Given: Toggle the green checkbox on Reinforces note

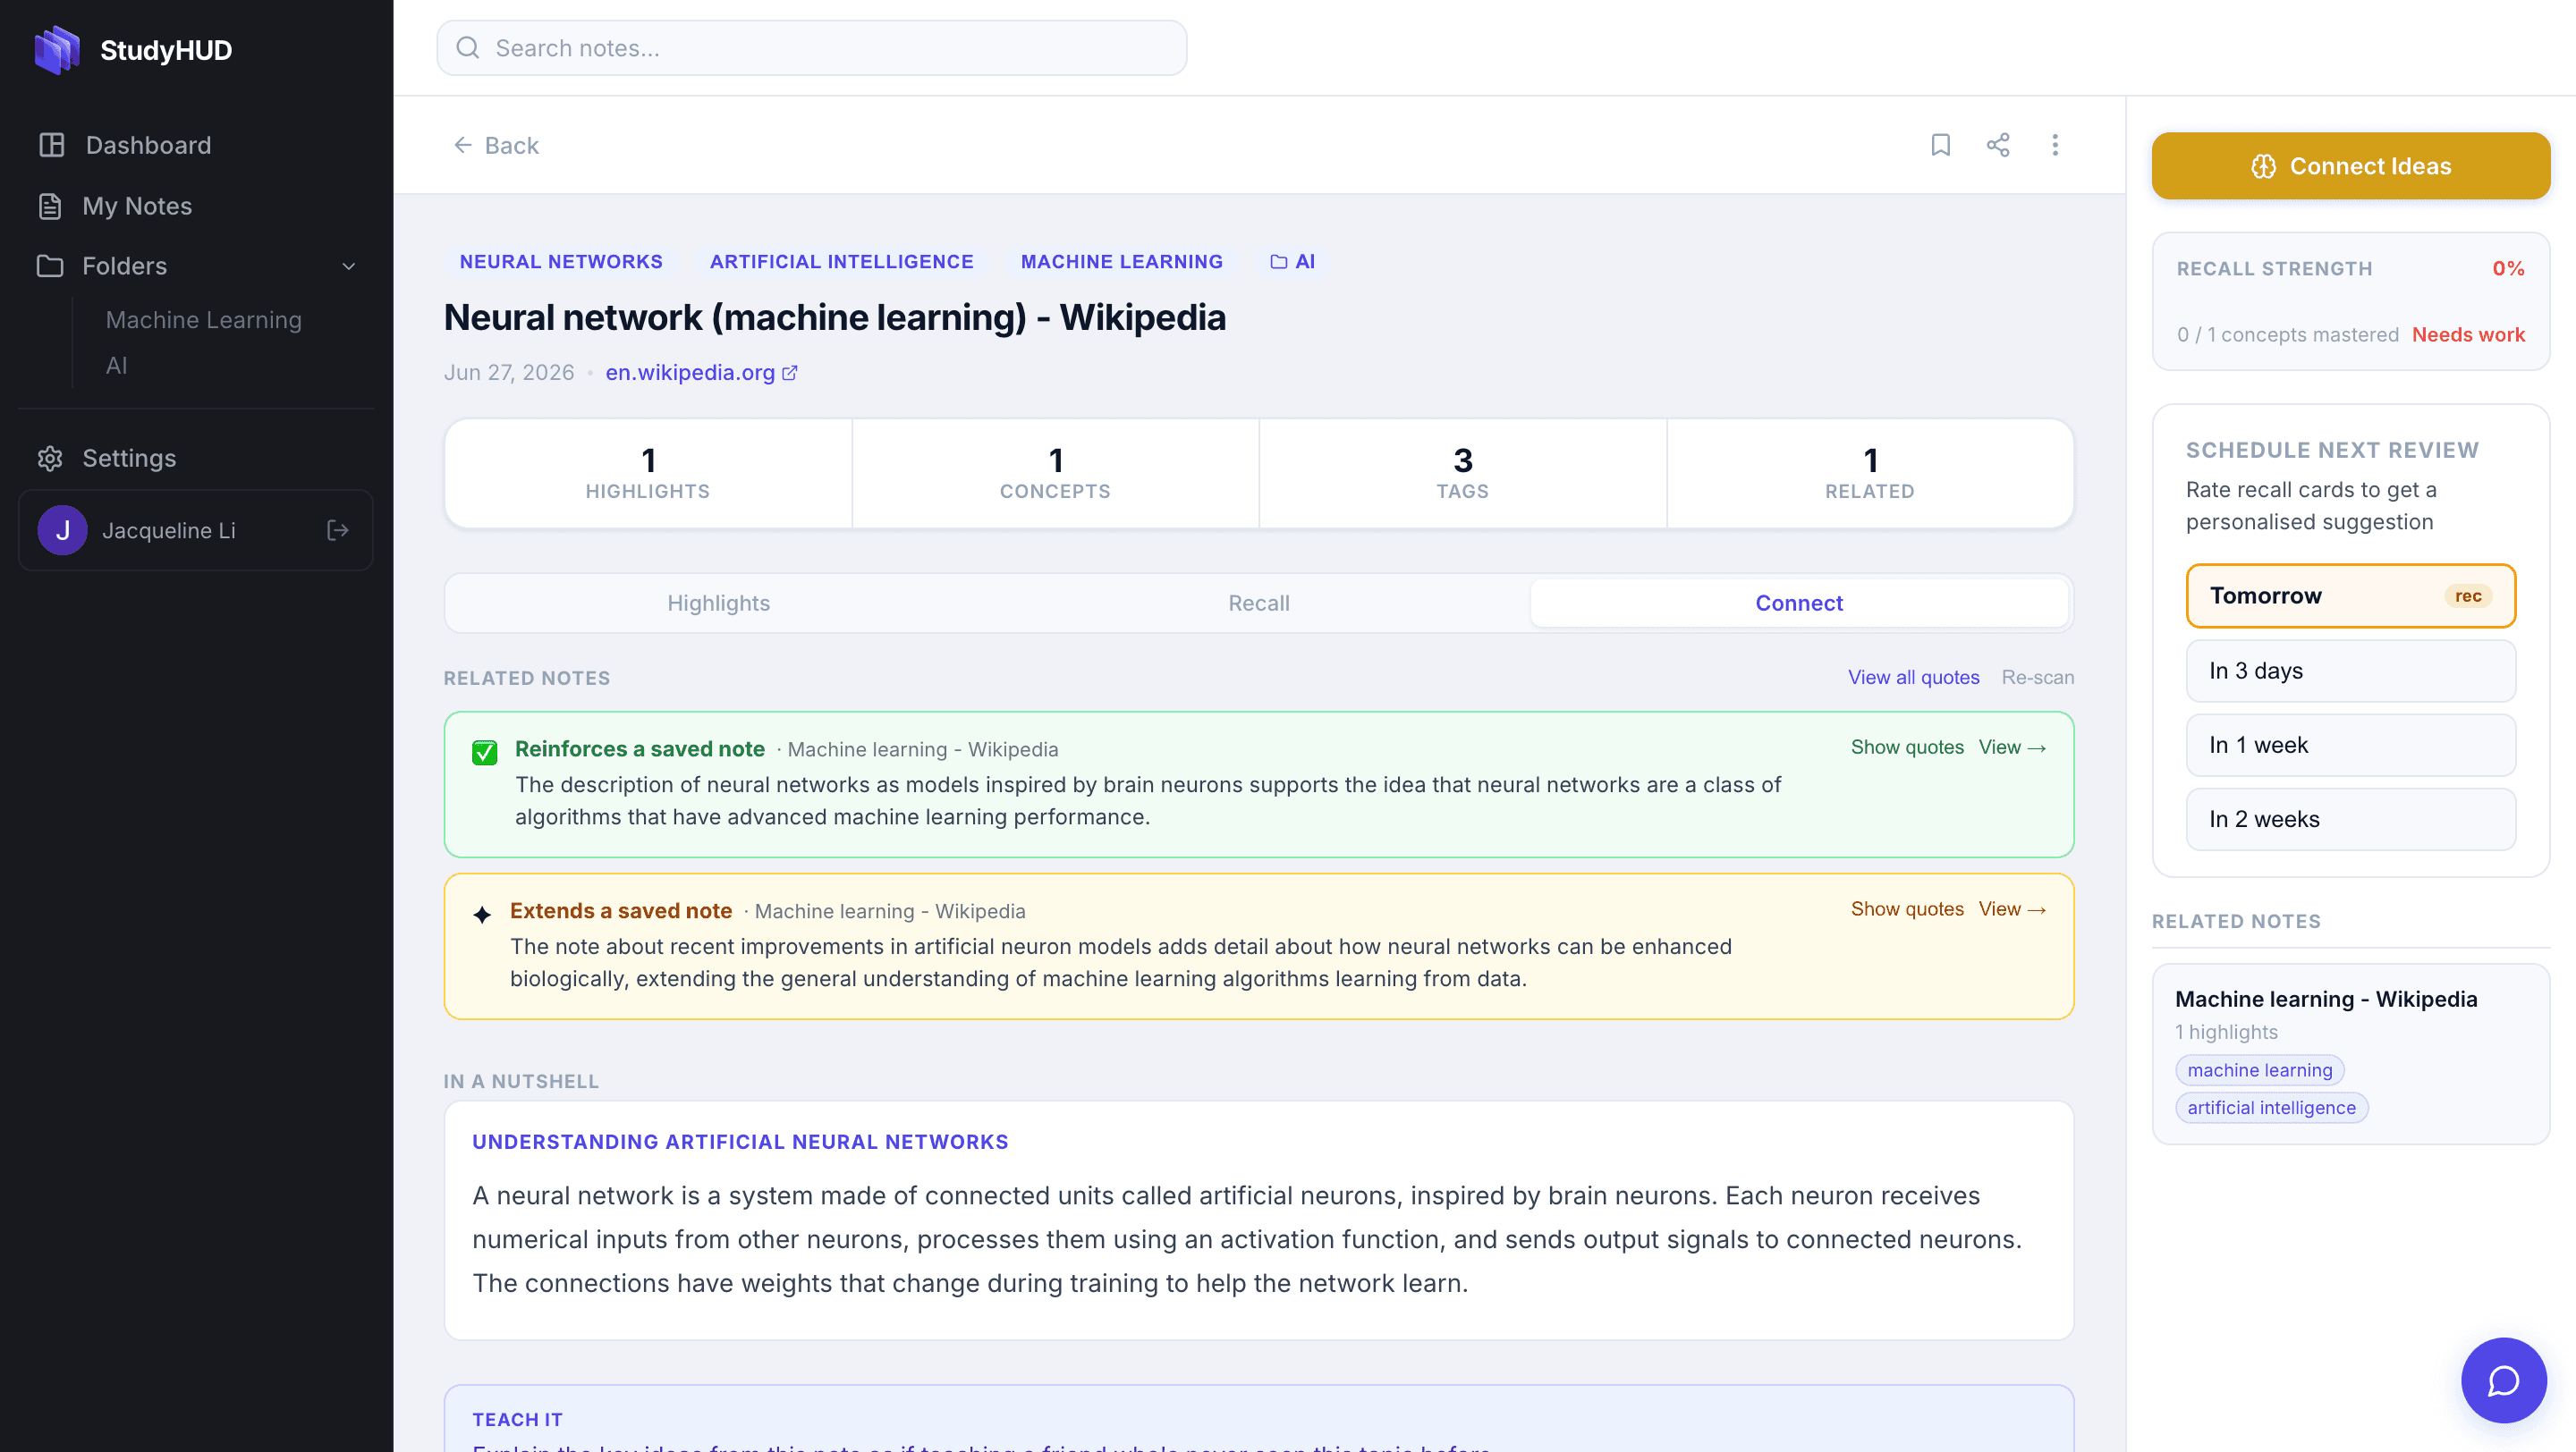Looking at the screenshot, I should pos(485,753).
